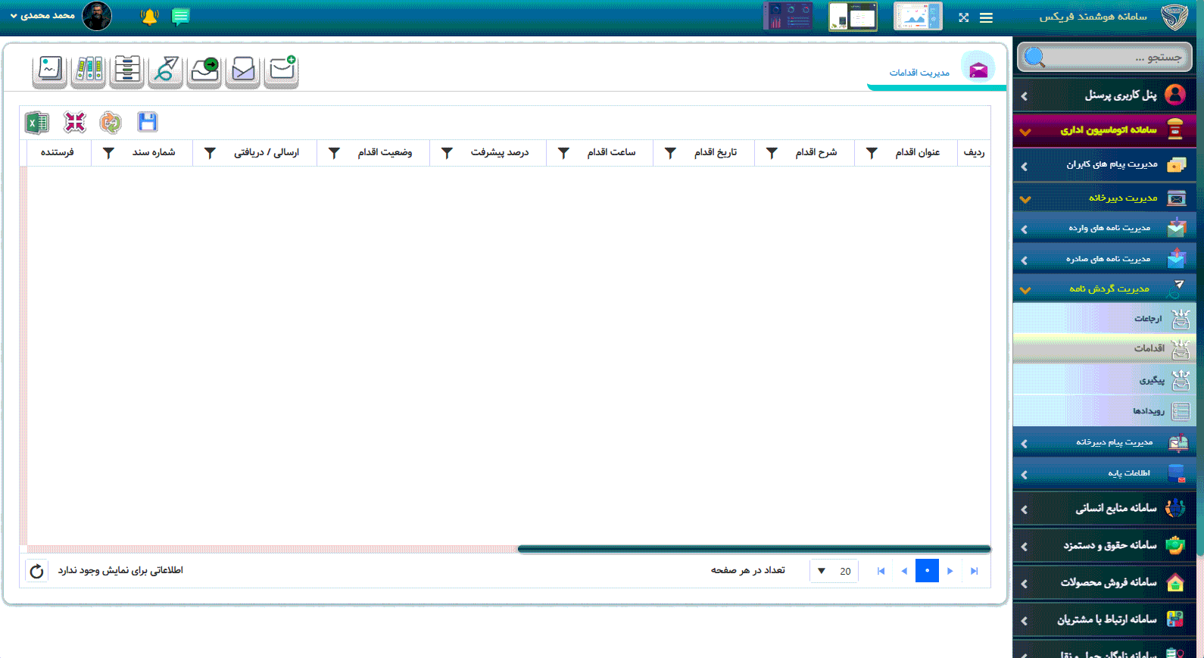Click the filing cabinet drawers icon
This screenshot has height=658, width=1204.
[127, 70]
